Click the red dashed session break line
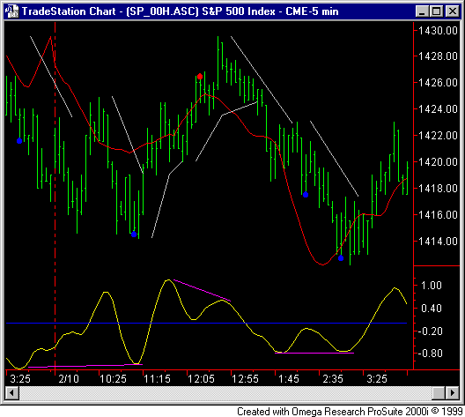This screenshot has height=417, width=465. [55, 196]
